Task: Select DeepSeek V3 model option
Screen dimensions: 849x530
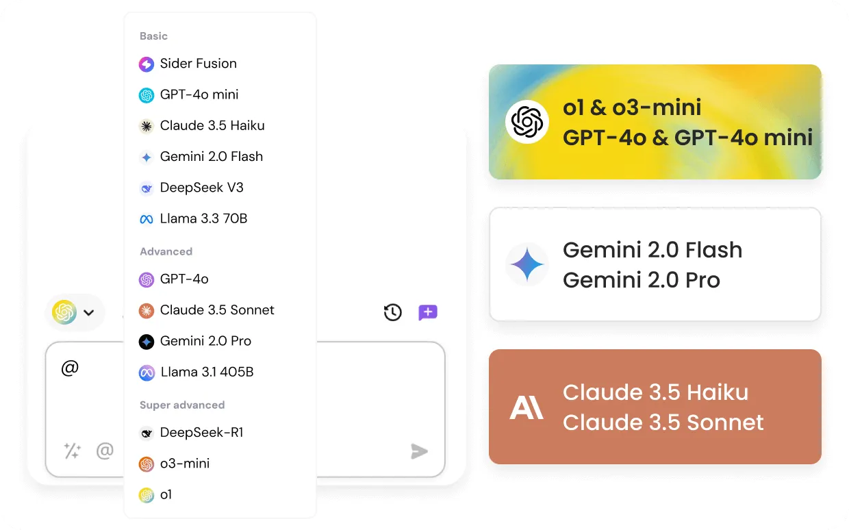Action: point(201,188)
